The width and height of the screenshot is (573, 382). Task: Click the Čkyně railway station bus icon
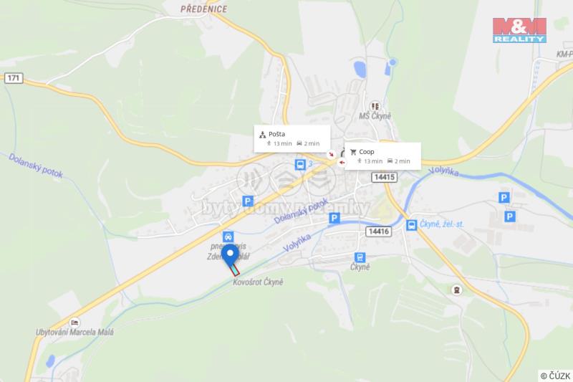[x=411, y=225]
